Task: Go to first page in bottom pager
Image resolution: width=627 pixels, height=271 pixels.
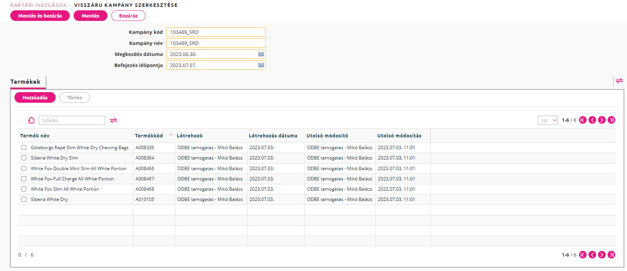Action: coord(583,255)
